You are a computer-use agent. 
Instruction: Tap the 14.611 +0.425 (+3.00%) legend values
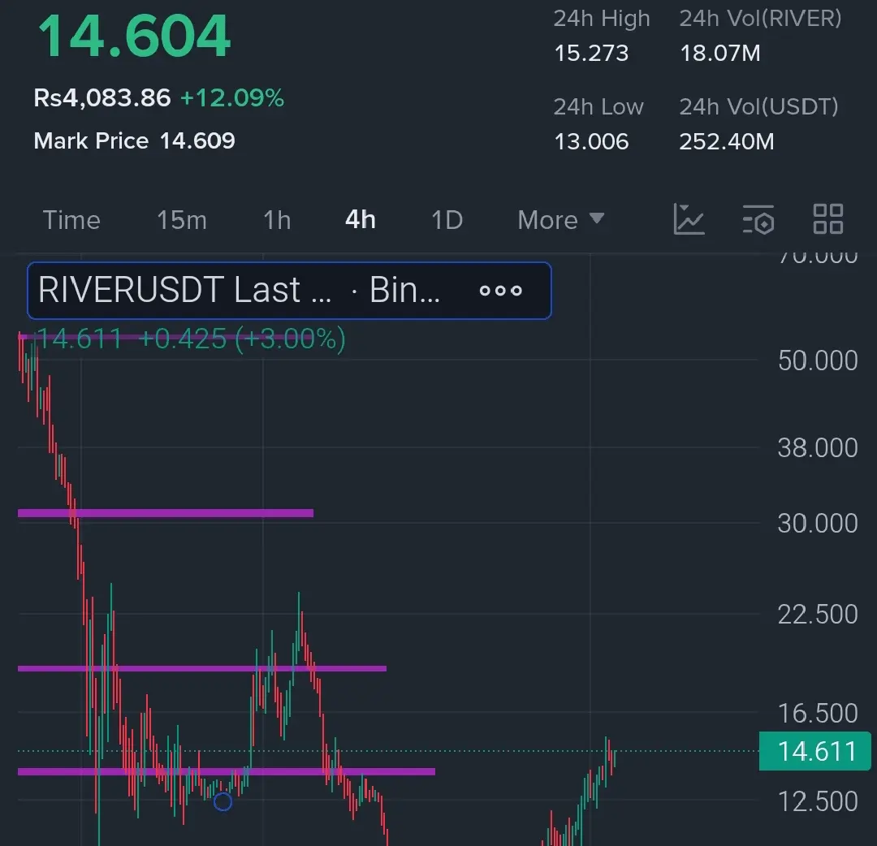190,339
